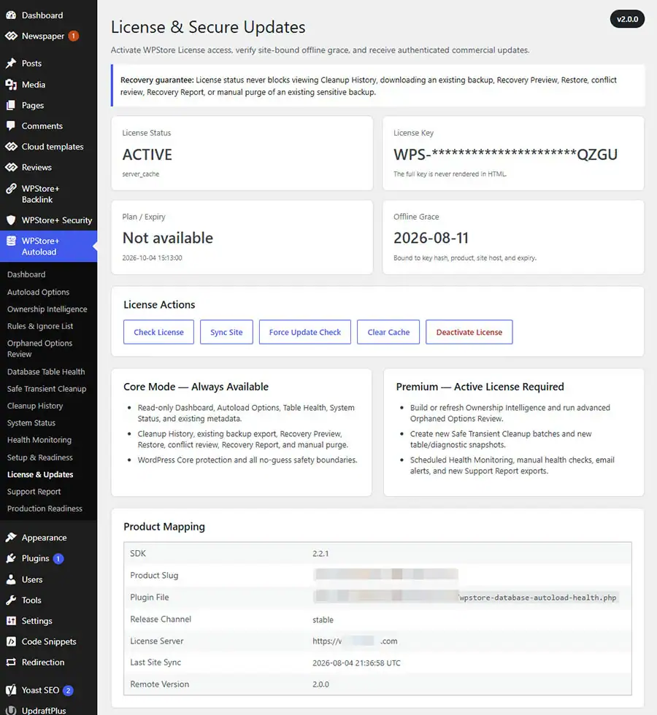Click the Pages icon

(11, 105)
